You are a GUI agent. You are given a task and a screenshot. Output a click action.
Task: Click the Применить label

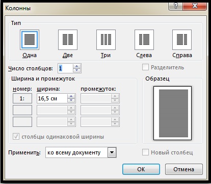click(x=24, y=152)
